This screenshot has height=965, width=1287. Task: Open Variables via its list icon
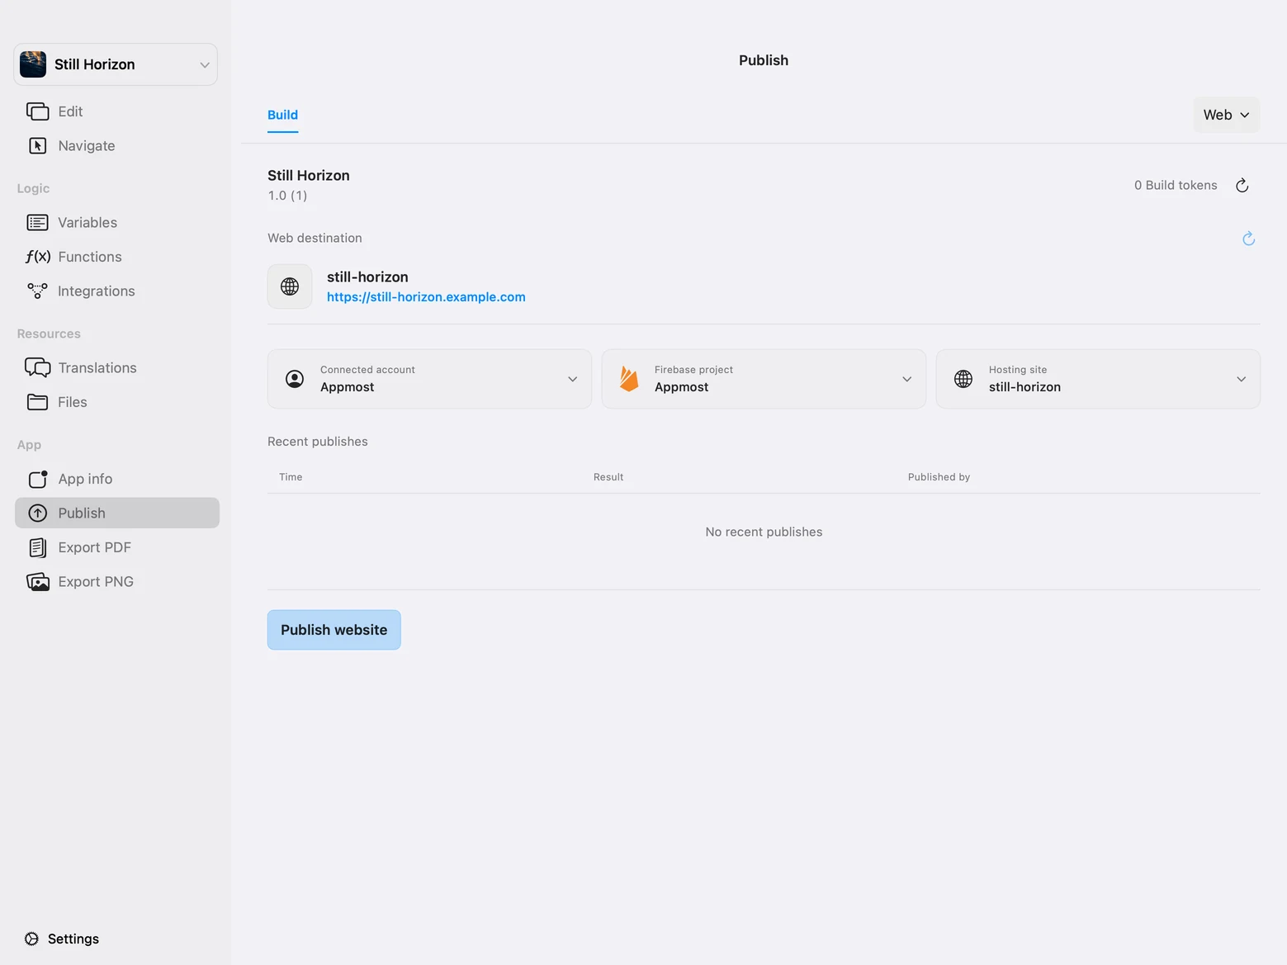[x=38, y=223]
